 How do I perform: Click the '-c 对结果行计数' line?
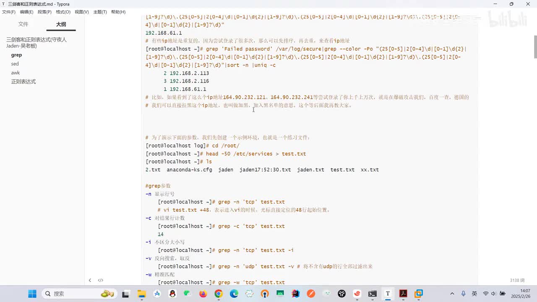[165, 218]
